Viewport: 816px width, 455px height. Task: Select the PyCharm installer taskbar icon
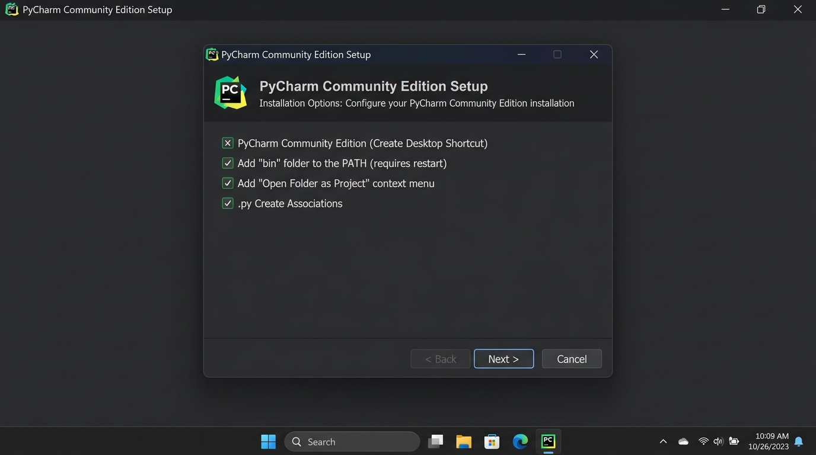pyautogui.click(x=549, y=441)
